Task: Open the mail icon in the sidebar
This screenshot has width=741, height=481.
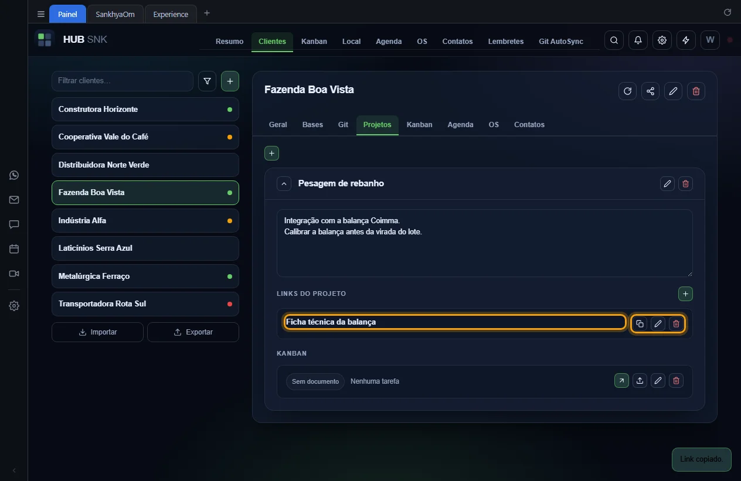Action: click(x=14, y=200)
